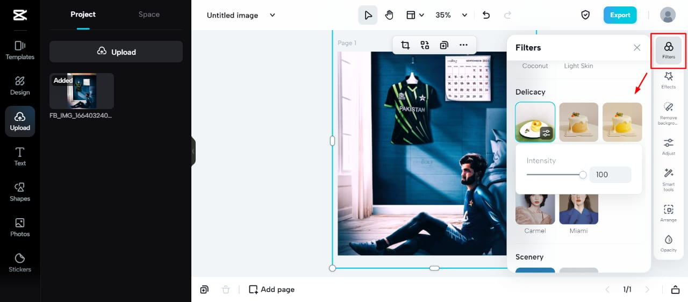Apply the second gray Scenery filter
Screen dimensions: 688x302
click(x=579, y=270)
